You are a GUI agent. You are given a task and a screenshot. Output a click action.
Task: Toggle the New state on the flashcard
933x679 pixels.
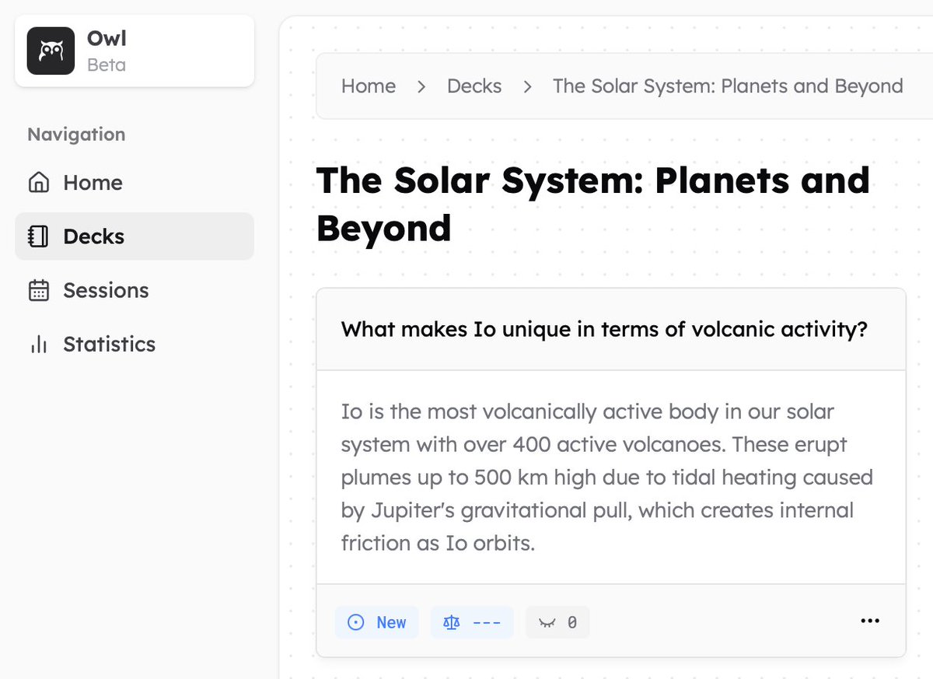pyautogui.click(x=376, y=622)
